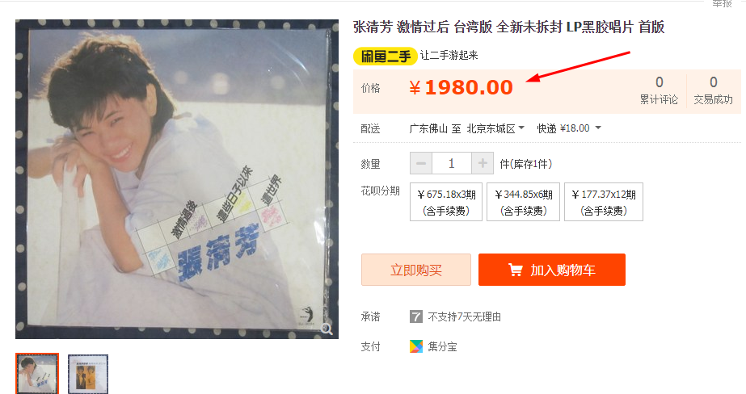The width and height of the screenshot is (746, 394).
Task: Select the ¥177.37x12期 installment option
Action: coord(604,202)
